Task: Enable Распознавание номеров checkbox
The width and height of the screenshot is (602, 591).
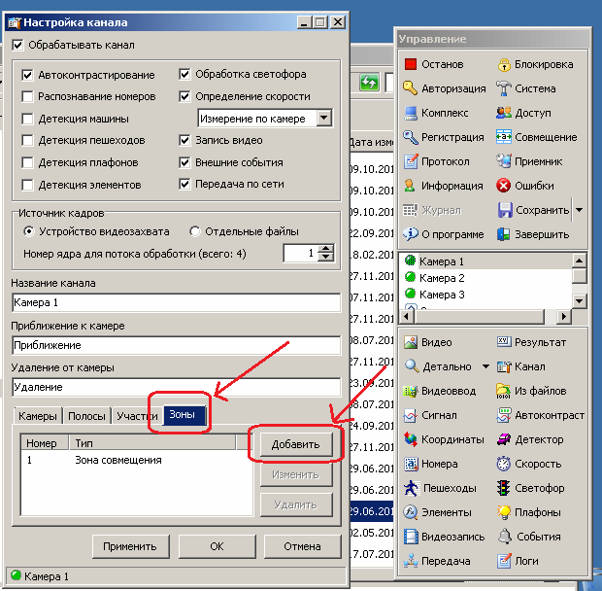Action: (x=28, y=96)
